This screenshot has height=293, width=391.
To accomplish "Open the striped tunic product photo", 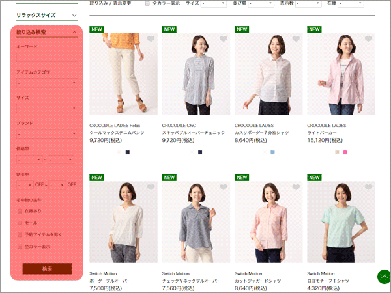I will [x=196, y=74].
